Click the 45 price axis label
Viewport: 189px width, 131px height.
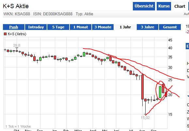click(170, 40)
